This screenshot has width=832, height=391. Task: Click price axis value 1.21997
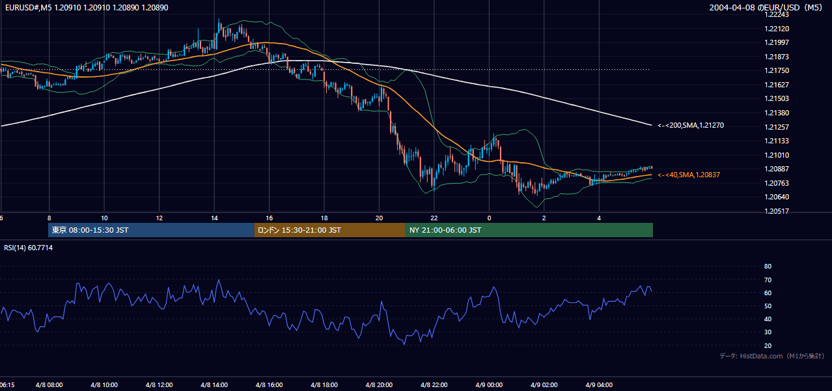[777, 42]
